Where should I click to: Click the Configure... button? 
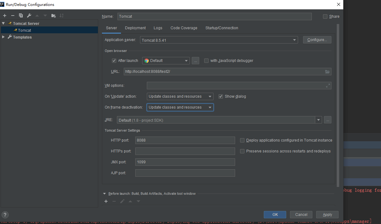317,40
